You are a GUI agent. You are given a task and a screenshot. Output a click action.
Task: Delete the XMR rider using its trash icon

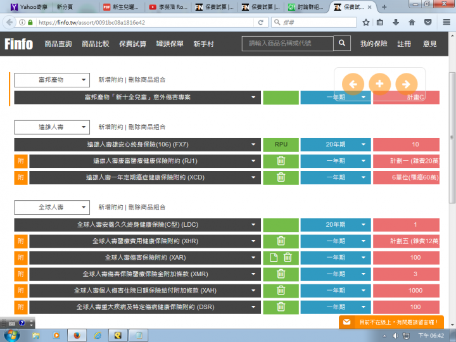click(281, 274)
